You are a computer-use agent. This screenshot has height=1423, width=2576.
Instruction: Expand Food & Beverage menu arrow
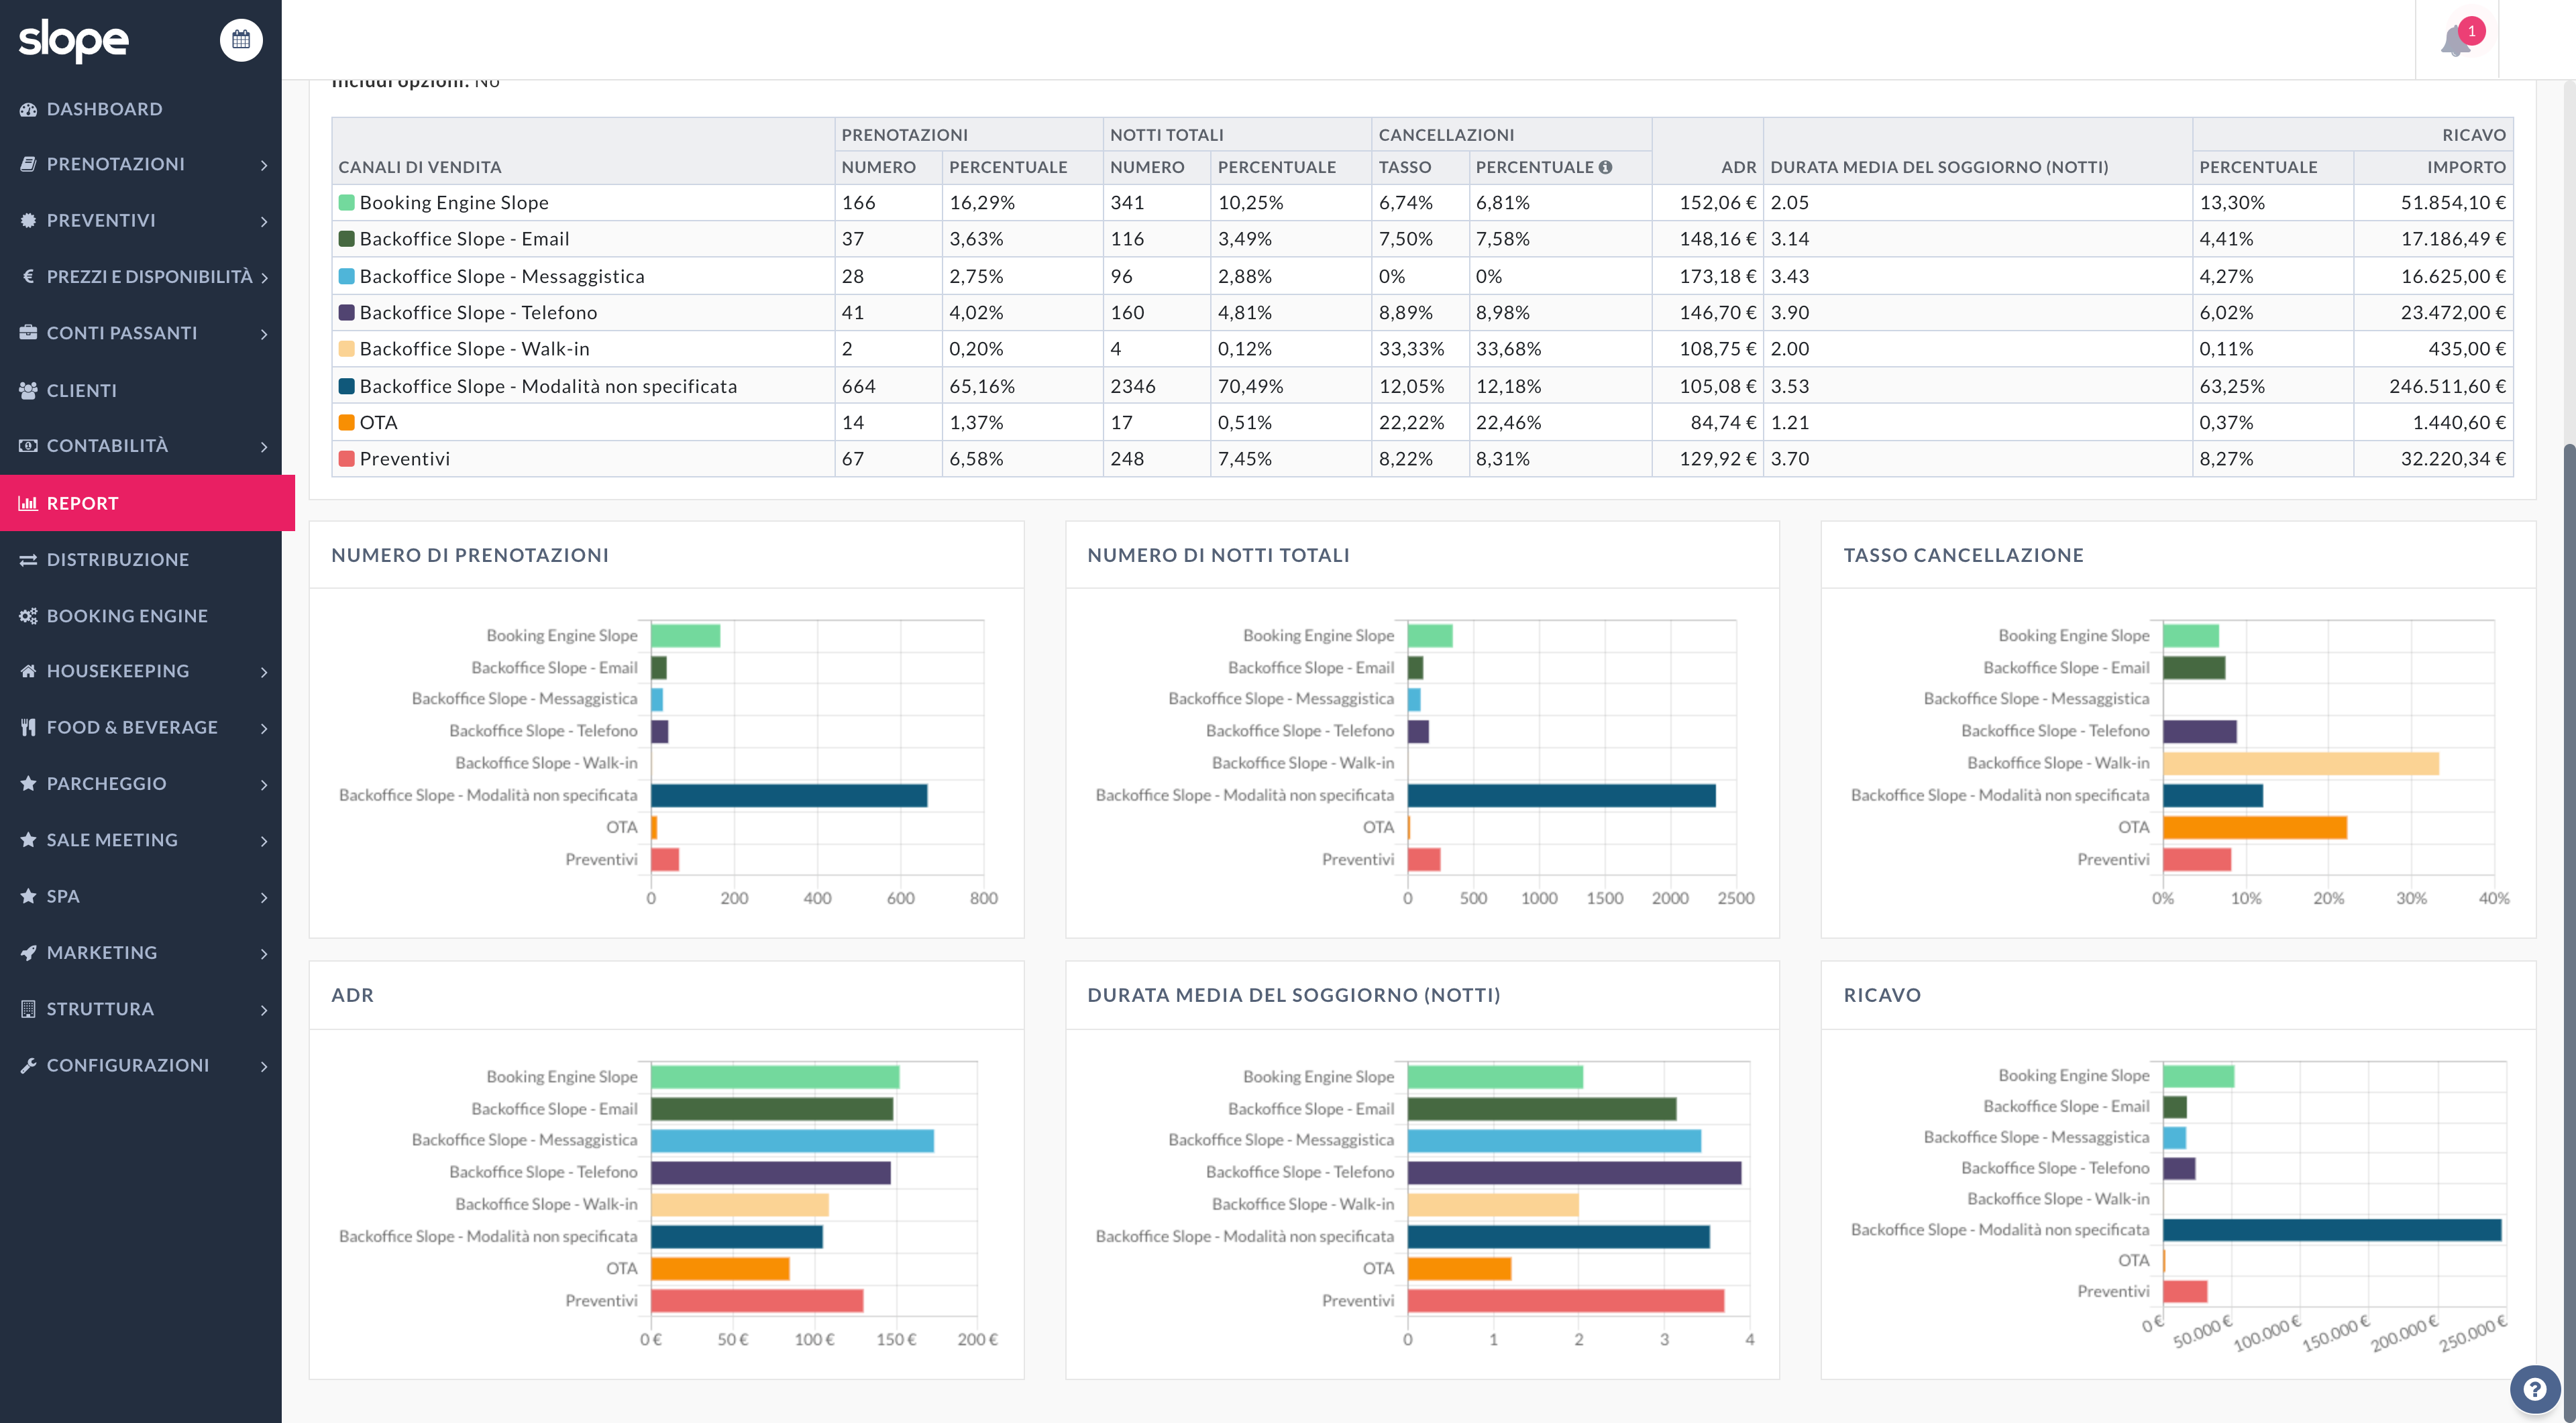coord(264,728)
